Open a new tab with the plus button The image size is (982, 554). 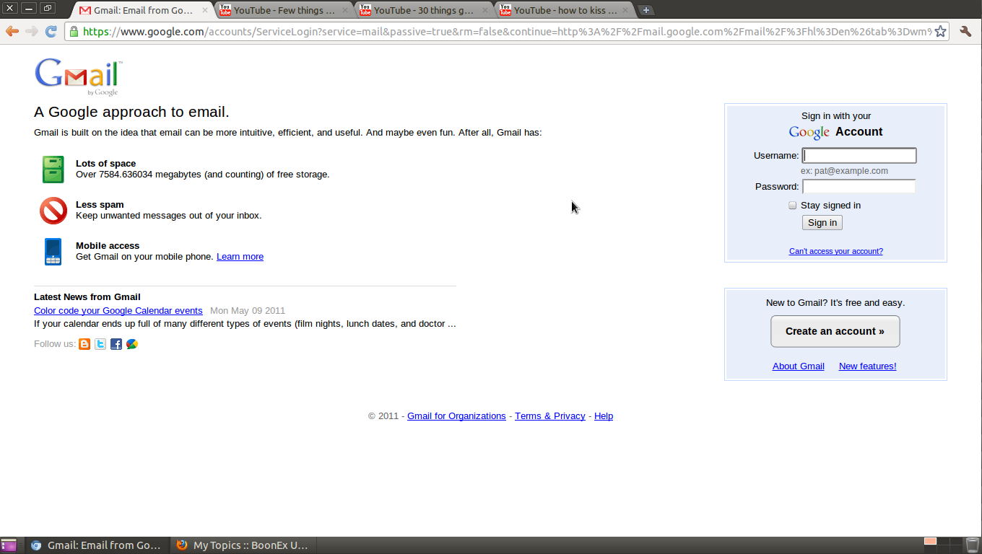point(646,10)
